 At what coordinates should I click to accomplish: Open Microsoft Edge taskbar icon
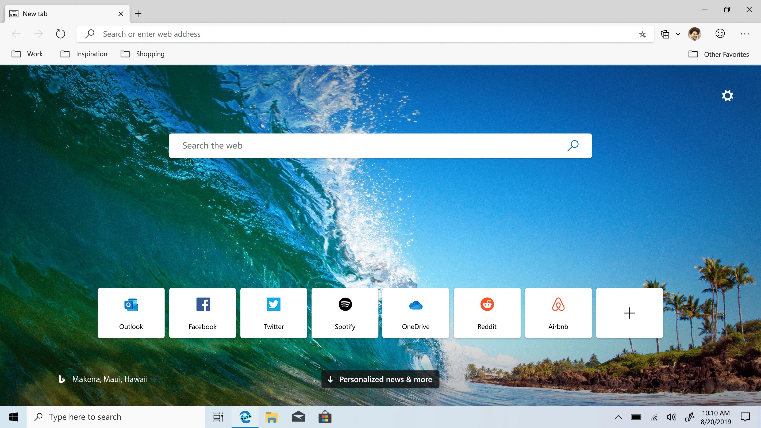click(245, 416)
